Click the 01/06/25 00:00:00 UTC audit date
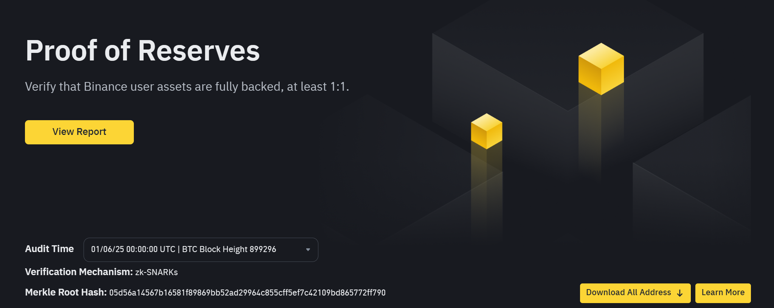The height and width of the screenshot is (308, 774). [133, 249]
